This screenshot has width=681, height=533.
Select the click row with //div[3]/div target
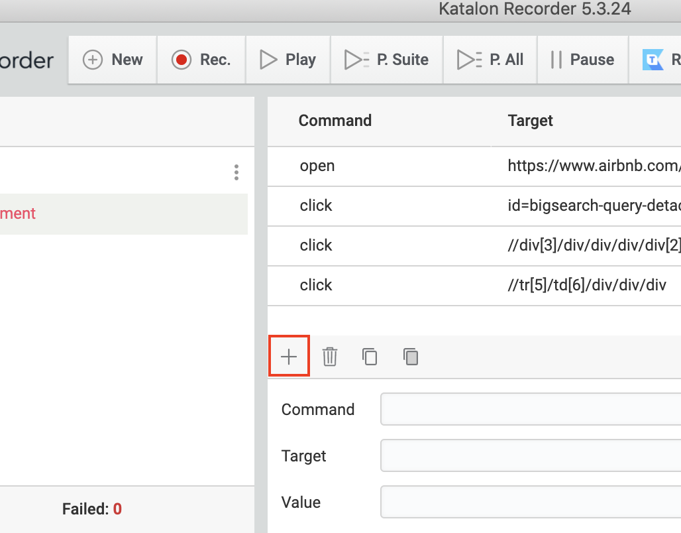[474, 246]
